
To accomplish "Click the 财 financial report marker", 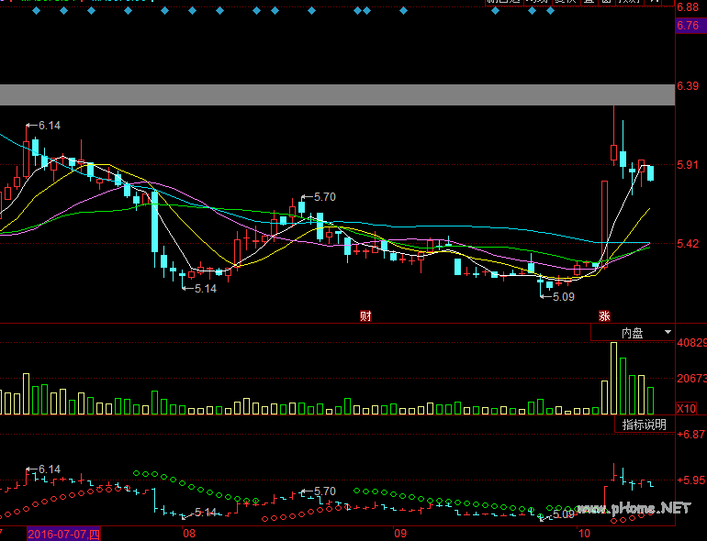I will coord(365,315).
